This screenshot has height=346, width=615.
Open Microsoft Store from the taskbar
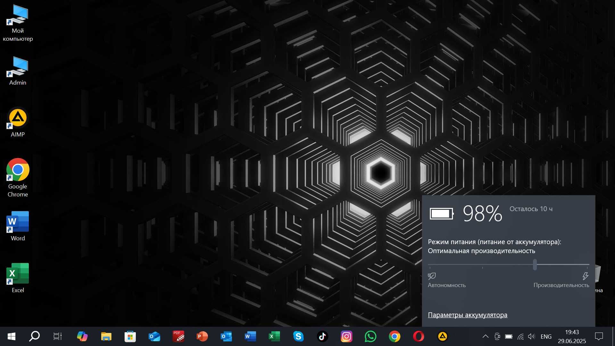coord(130,336)
